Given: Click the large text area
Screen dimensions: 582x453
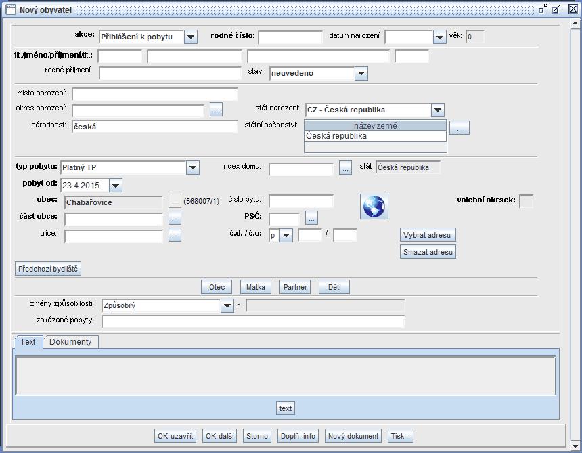Looking at the screenshot, I should [286, 375].
